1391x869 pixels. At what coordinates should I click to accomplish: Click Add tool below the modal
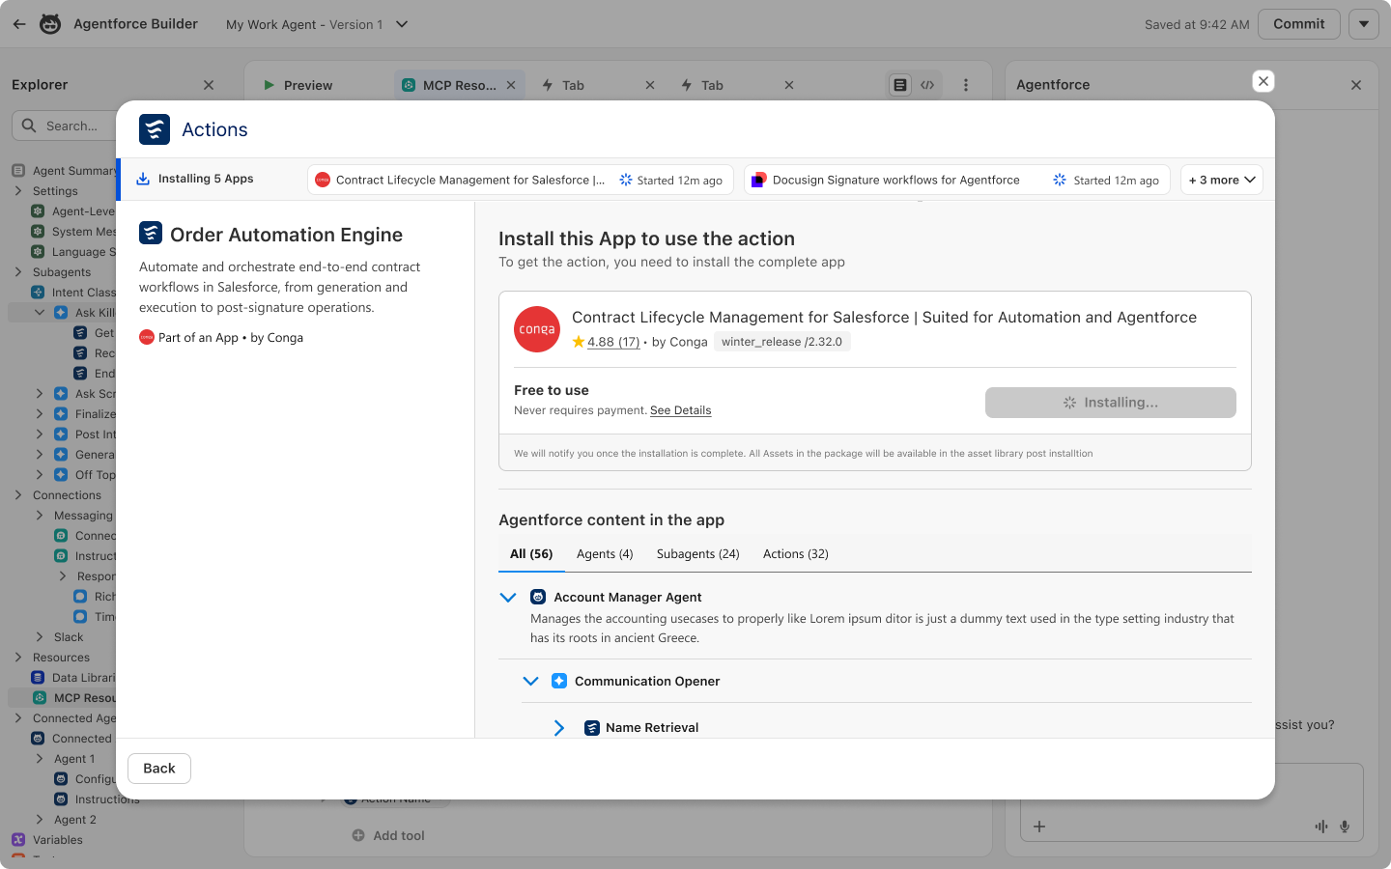(x=388, y=835)
